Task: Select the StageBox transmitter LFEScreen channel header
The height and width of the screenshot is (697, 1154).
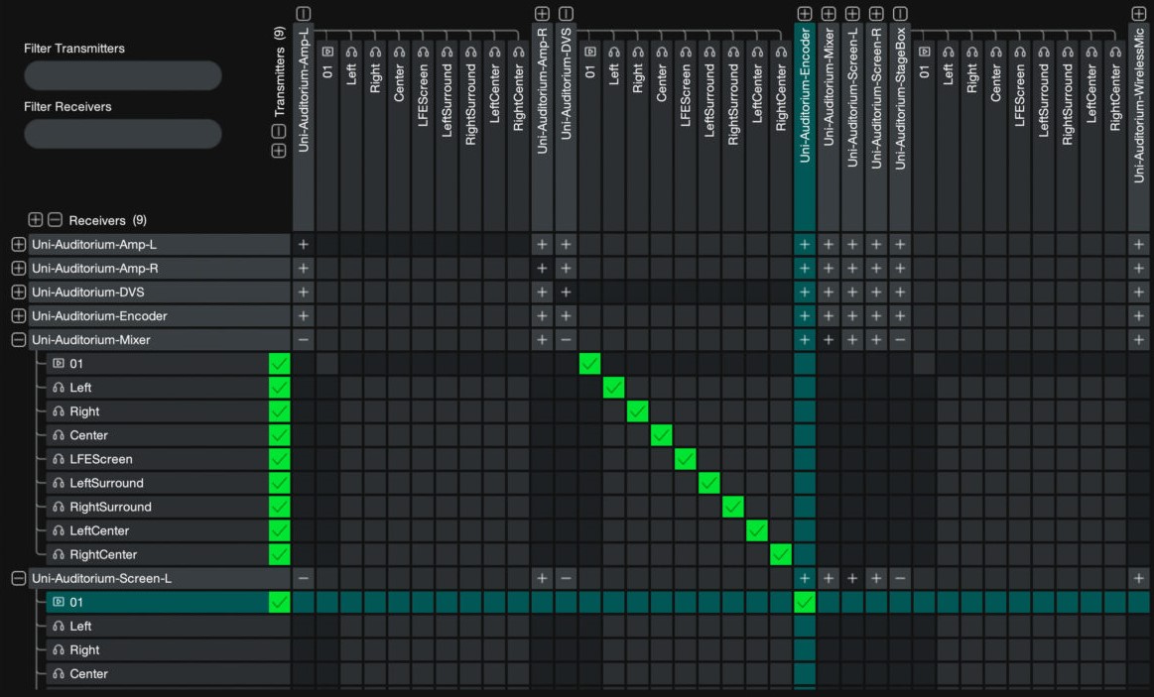Action: (1019, 136)
